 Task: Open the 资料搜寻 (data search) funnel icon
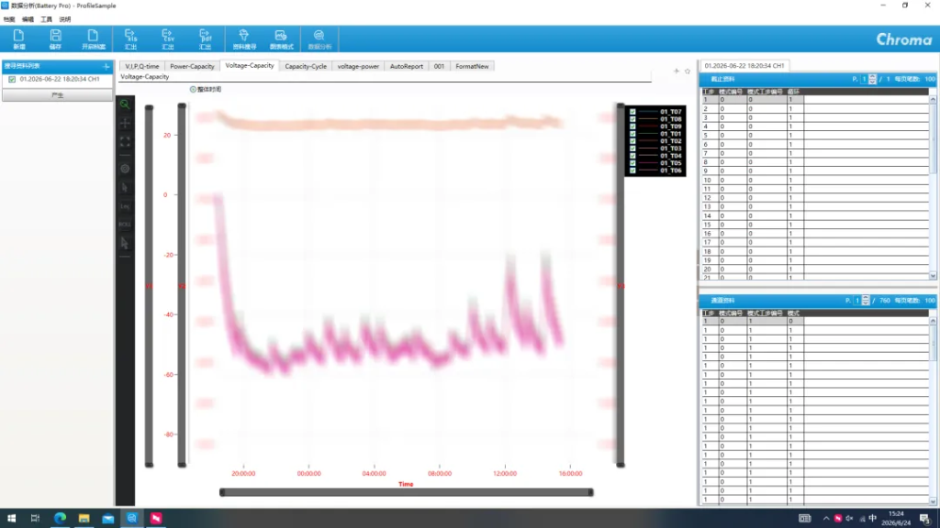244,38
